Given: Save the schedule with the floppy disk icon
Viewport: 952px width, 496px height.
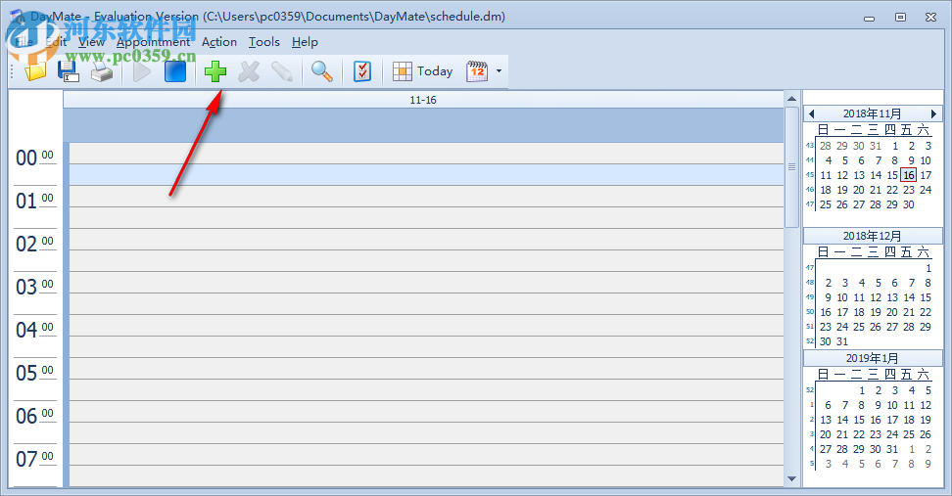Looking at the screenshot, I should 68,71.
